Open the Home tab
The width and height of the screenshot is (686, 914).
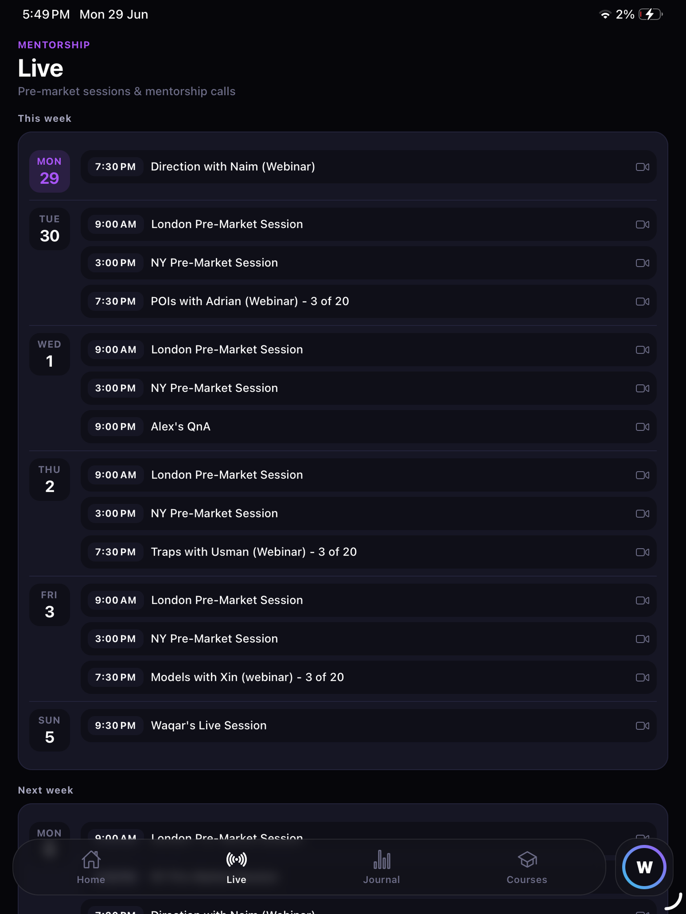point(91,867)
